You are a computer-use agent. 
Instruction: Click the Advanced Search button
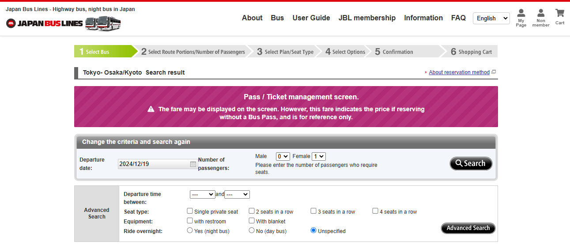point(468,228)
